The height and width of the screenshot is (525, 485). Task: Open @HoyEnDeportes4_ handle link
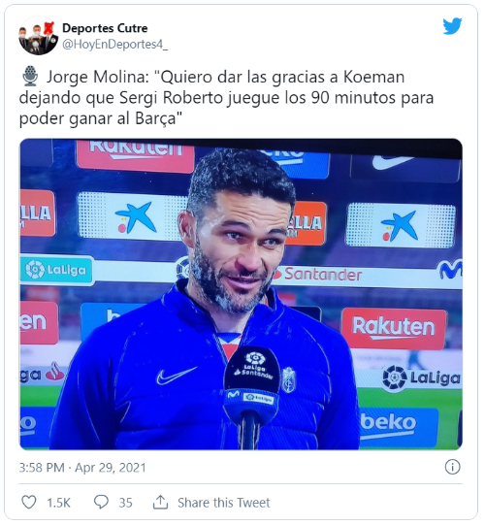[x=115, y=45]
